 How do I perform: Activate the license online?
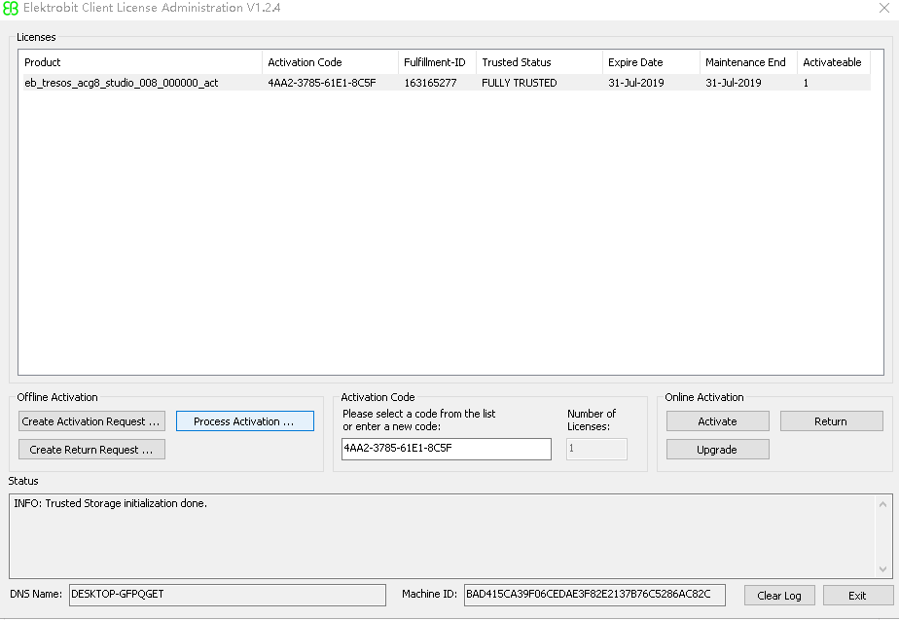pos(717,421)
